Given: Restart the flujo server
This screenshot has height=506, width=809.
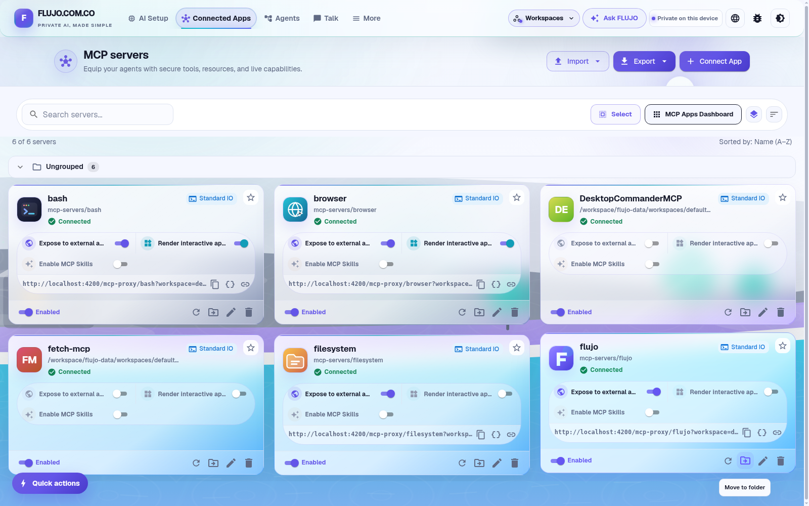Looking at the screenshot, I should (728, 461).
